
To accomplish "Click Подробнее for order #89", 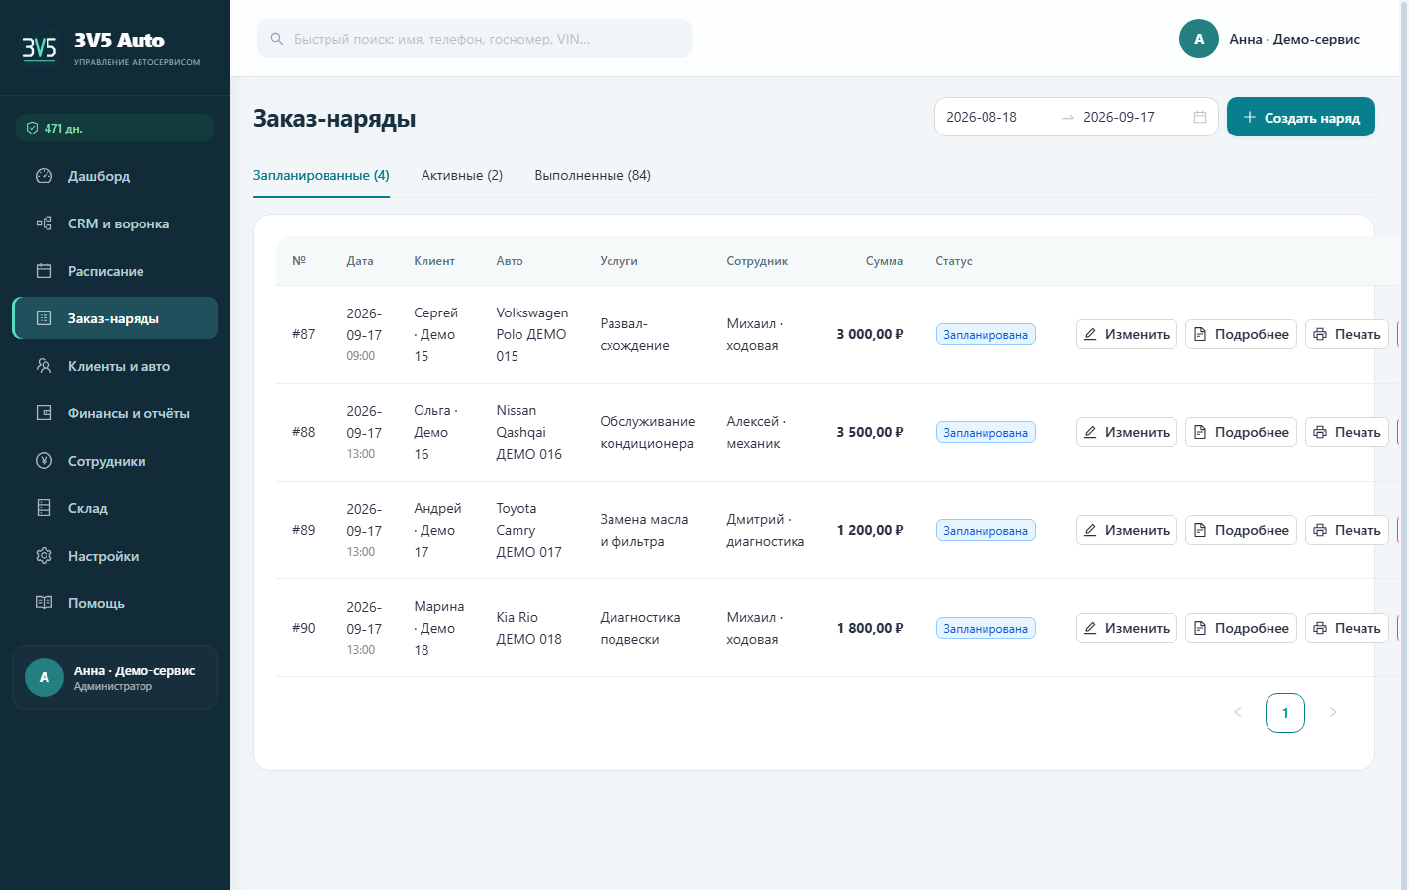I will pos(1241,530).
